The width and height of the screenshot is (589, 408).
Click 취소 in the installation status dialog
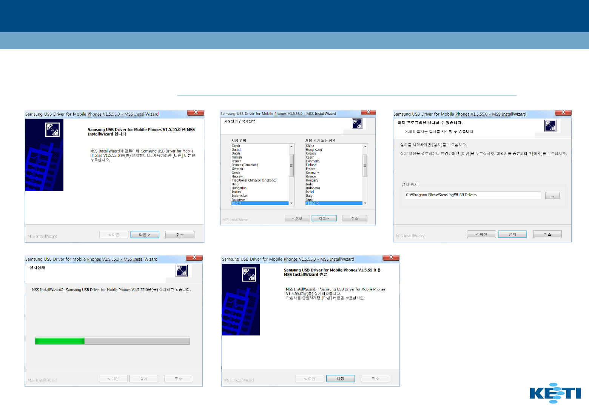click(179, 379)
